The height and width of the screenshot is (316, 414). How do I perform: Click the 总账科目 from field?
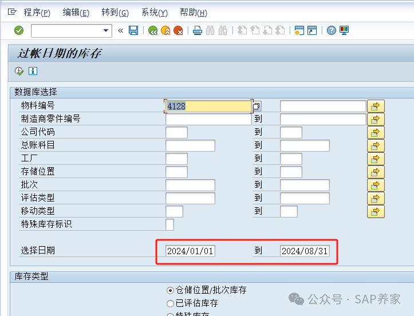pyautogui.click(x=190, y=146)
